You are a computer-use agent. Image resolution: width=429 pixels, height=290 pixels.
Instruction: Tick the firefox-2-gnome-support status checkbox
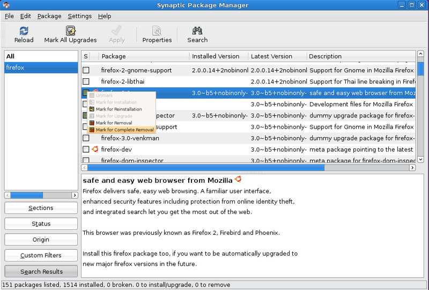click(86, 70)
